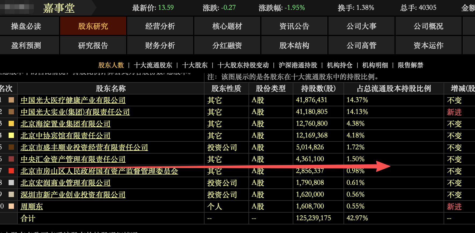Click swatch beside 中央汇金资产管理
The width and height of the screenshot is (475, 233).
pos(11,159)
